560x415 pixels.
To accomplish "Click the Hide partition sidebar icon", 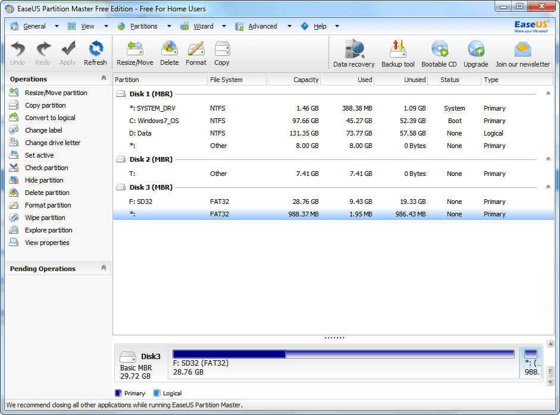I will [14, 180].
